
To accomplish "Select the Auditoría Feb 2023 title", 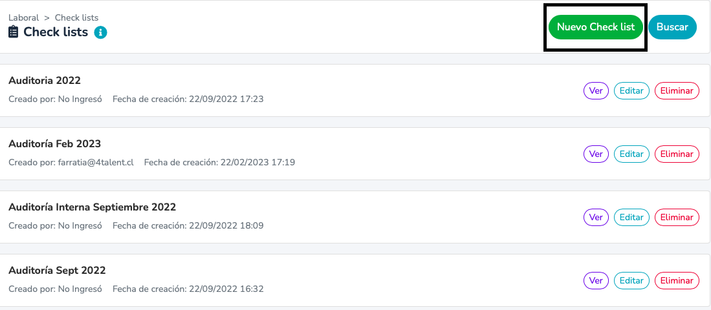I will coord(54,144).
